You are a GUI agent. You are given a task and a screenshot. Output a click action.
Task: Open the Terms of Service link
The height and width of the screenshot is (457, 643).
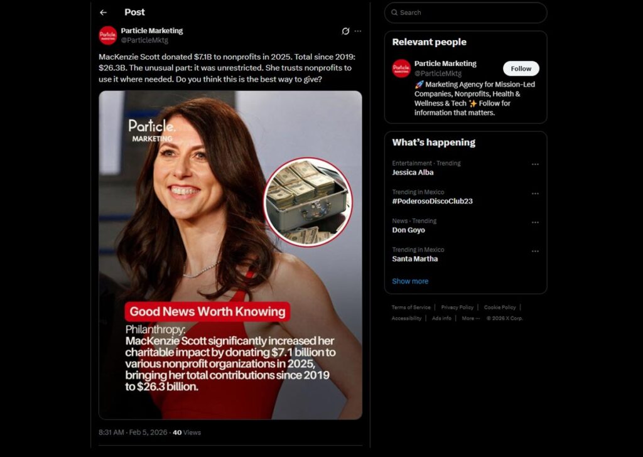(x=411, y=308)
